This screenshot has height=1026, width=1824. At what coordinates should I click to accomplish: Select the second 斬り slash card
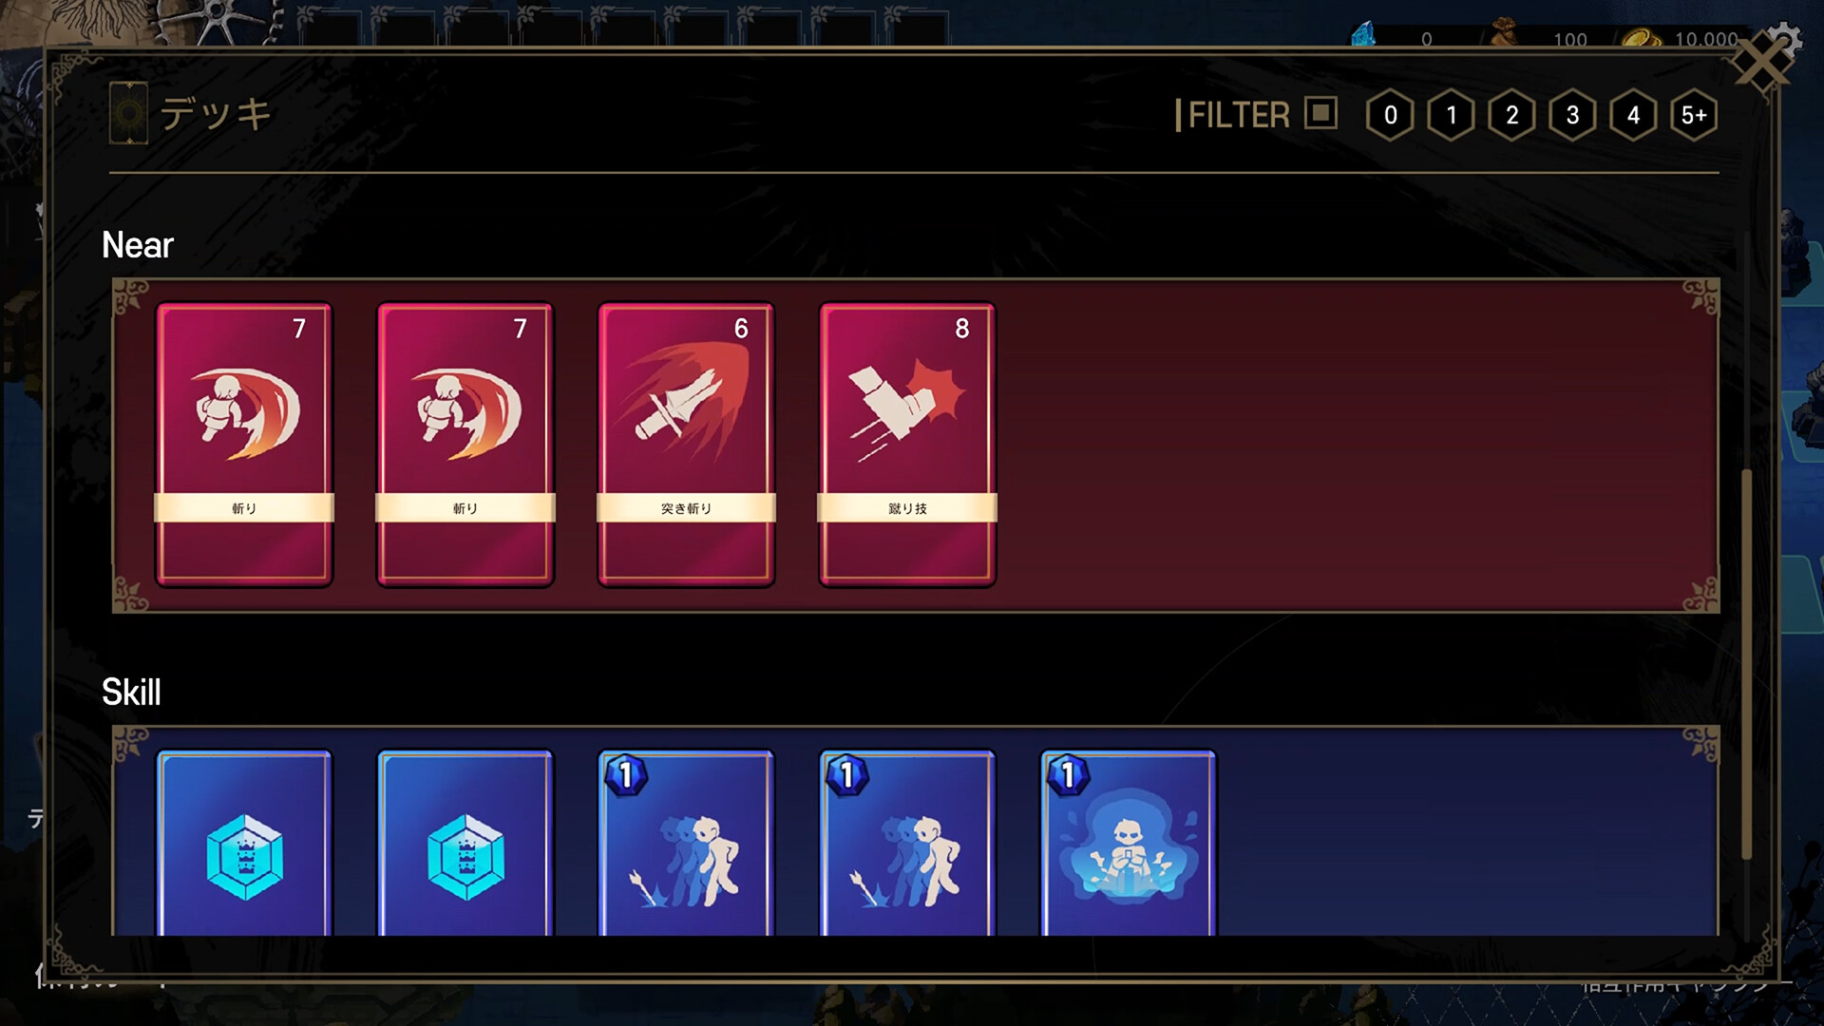coord(465,445)
